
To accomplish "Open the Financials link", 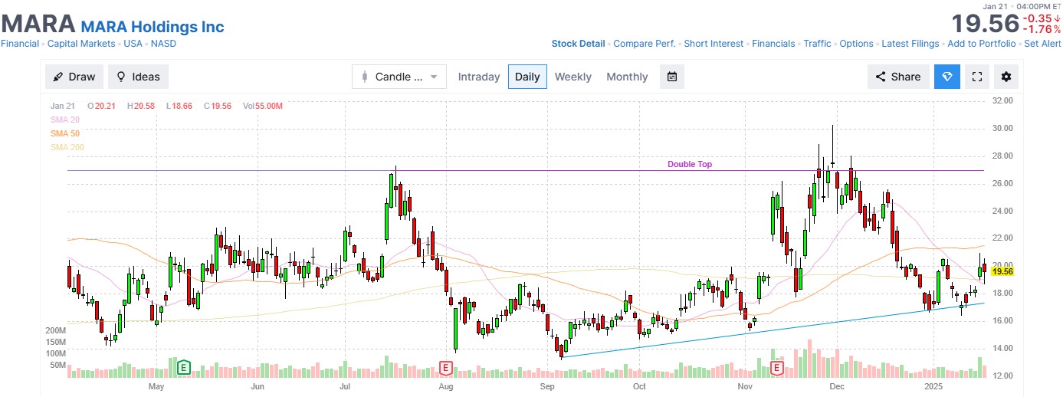I will click(x=773, y=44).
